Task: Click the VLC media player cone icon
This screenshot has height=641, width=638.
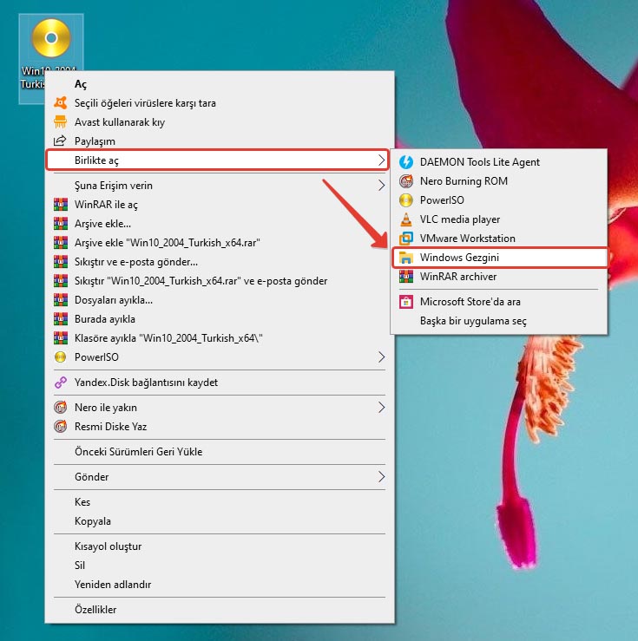Action: [405, 219]
